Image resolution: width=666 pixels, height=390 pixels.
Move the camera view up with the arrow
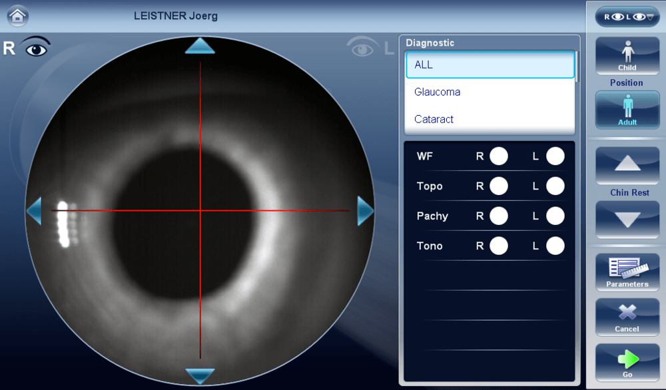200,46
